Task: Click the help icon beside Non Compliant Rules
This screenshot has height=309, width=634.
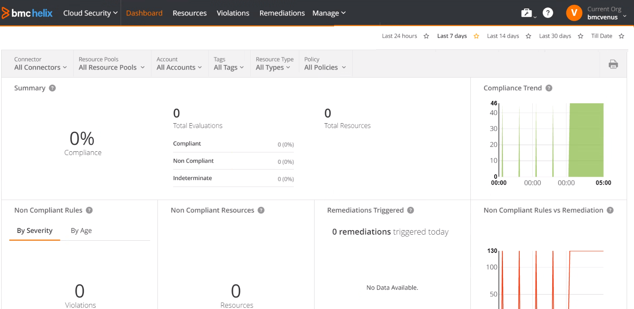Action: coord(90,210)
